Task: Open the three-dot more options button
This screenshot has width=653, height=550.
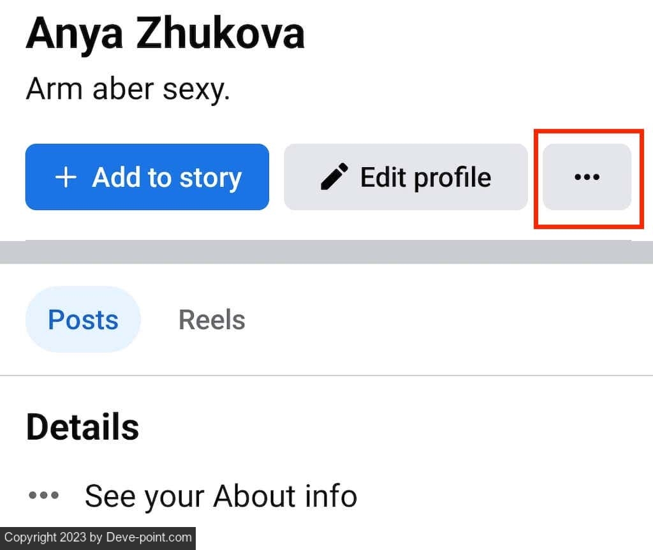Action: pos(587,177)
